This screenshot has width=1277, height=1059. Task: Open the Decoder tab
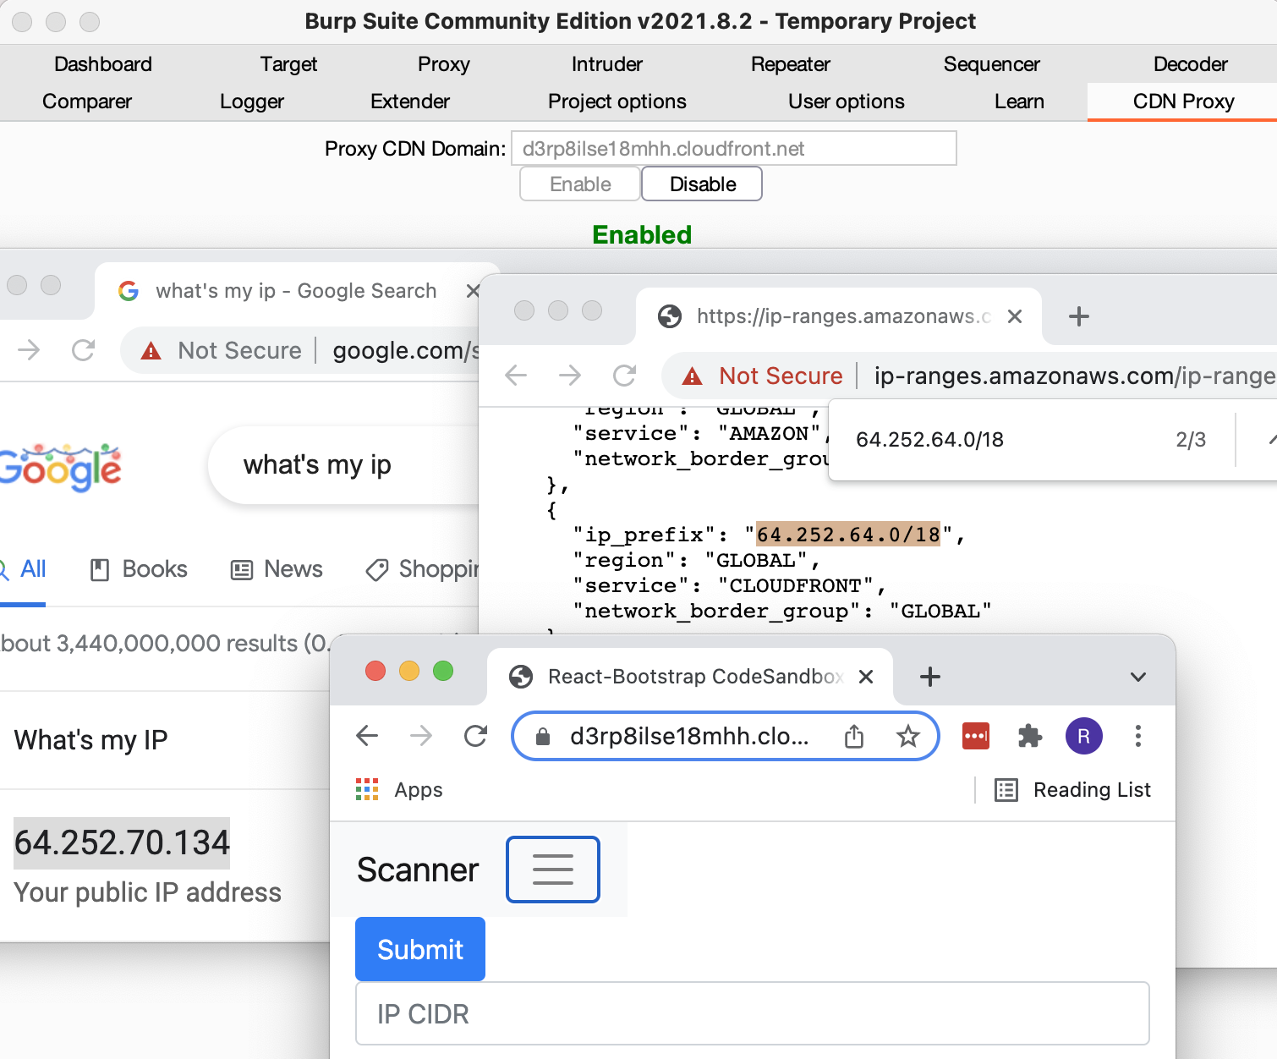tap(1191, 64)
